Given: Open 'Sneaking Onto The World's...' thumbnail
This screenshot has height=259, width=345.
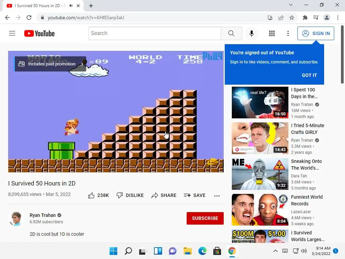Looking at the screenshot, I should (x=260, y=174).
